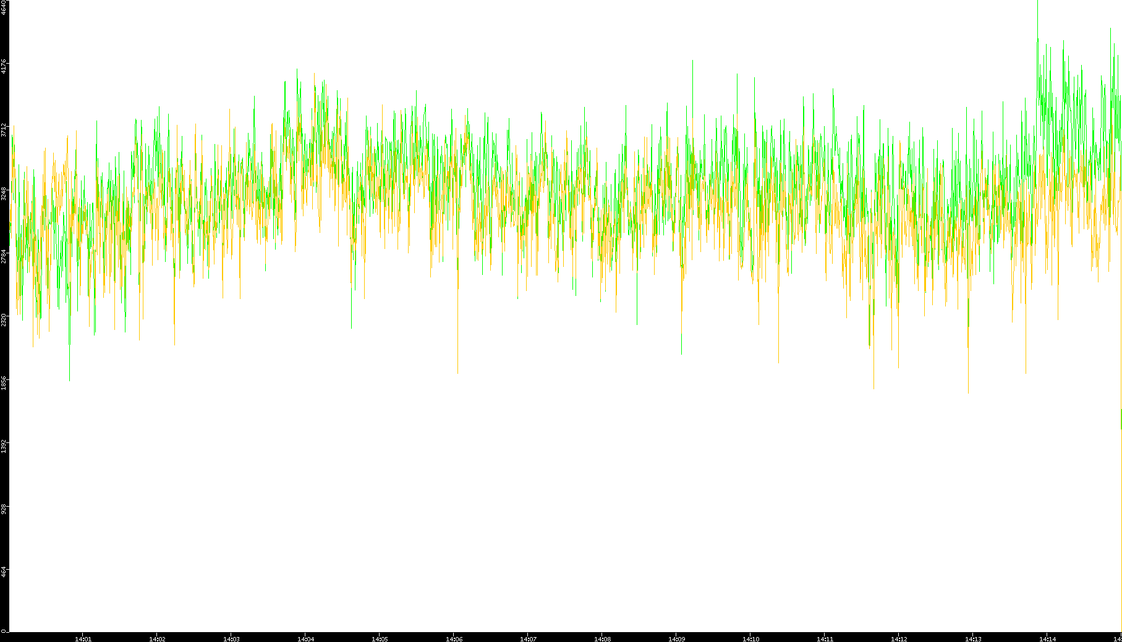
Task: Click the 14:01 time axis label
Action: click(83, 639)
